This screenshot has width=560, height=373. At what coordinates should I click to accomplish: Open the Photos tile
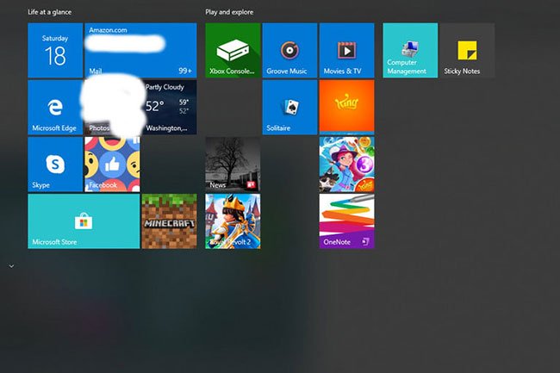113,108
